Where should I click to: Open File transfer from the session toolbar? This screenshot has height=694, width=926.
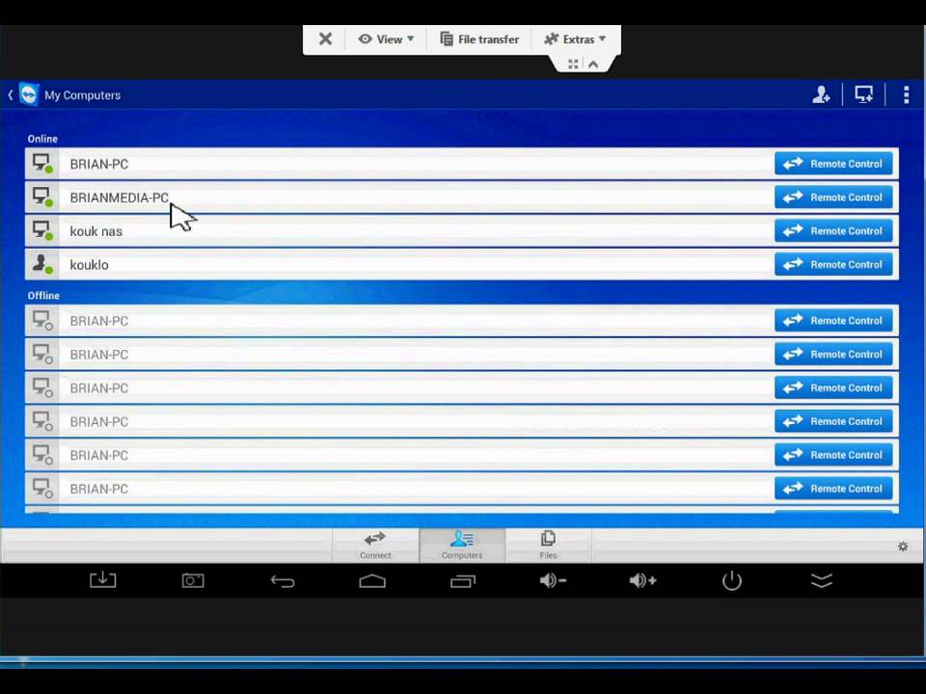point(479,40)
